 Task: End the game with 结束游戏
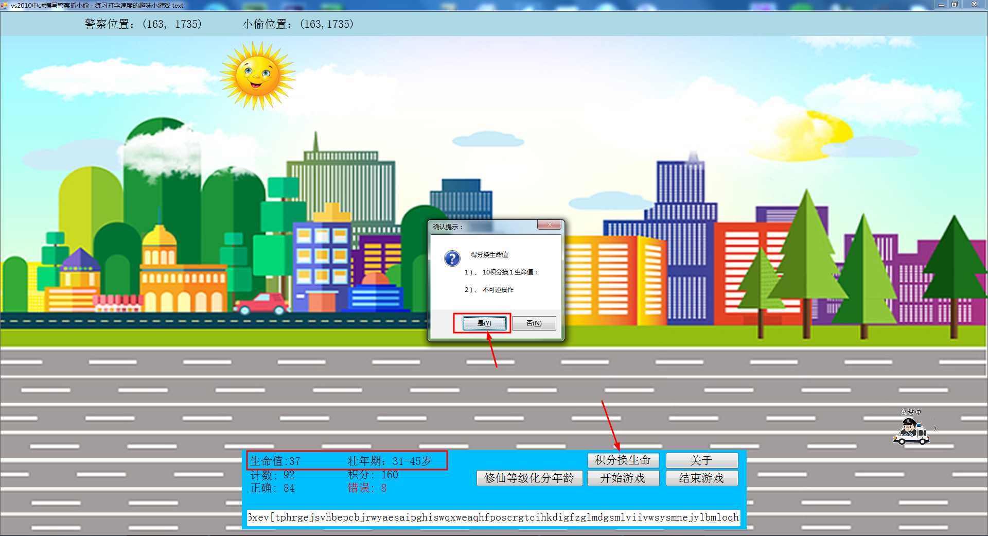(701, 478)
